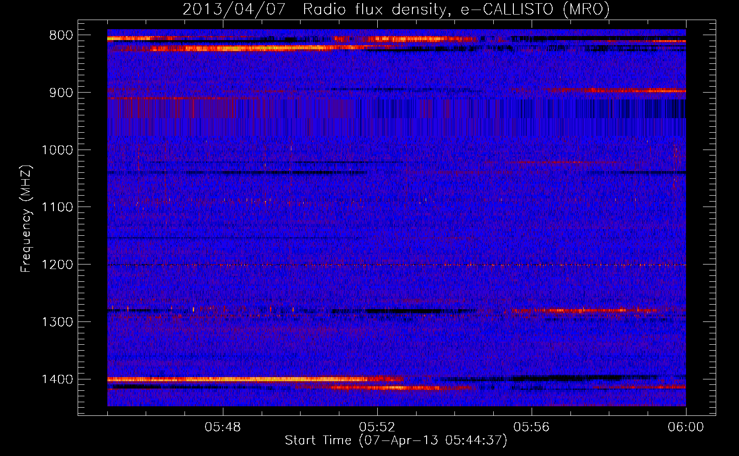Image resolution: width=739 pixels, height=456 pixels.
Task: Click the "Start Time (07-Apr-13 05:44:37)" label
Action: pyautogui.click(x=396, y=440)
